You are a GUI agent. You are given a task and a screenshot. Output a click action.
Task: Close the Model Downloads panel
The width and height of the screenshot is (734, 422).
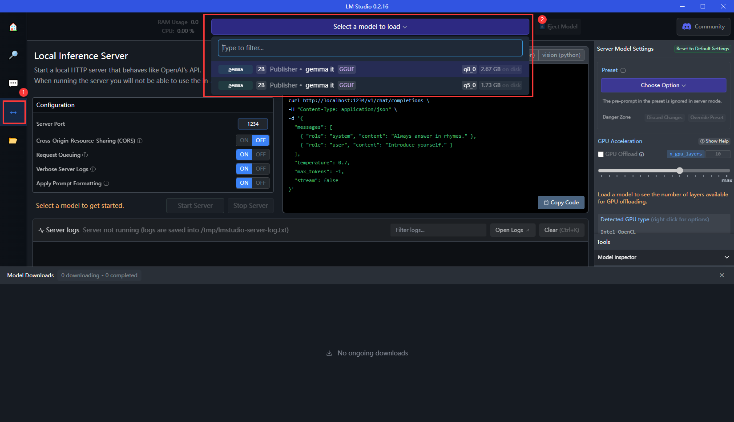point(722,275)
